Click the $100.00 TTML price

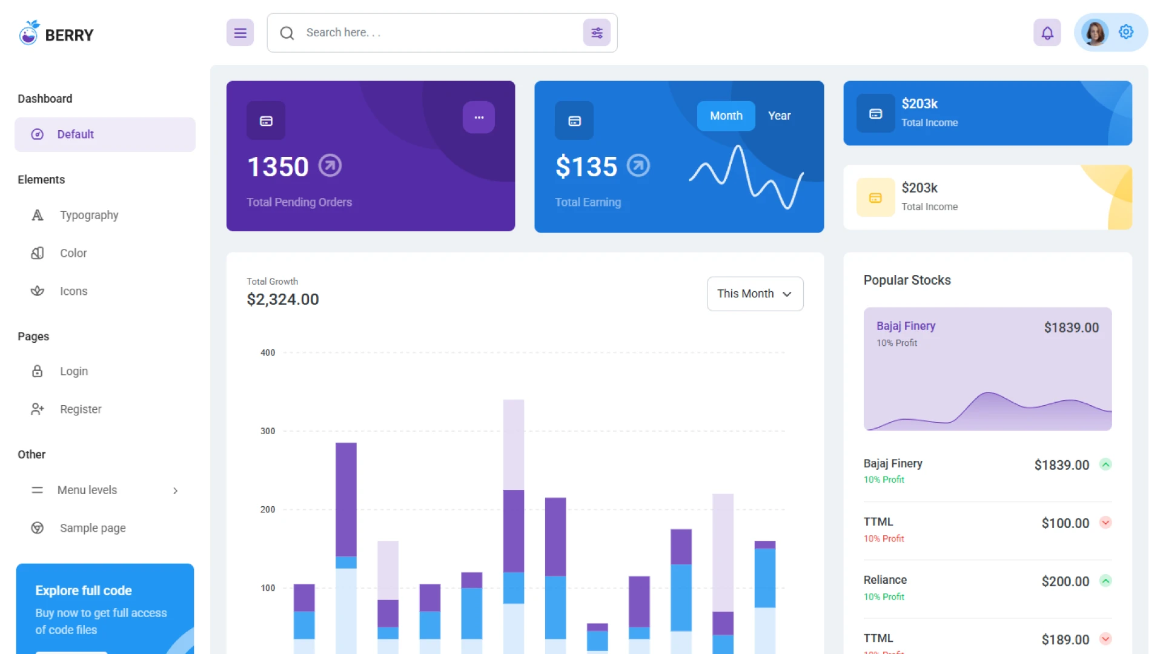[x=1065, y=523]
